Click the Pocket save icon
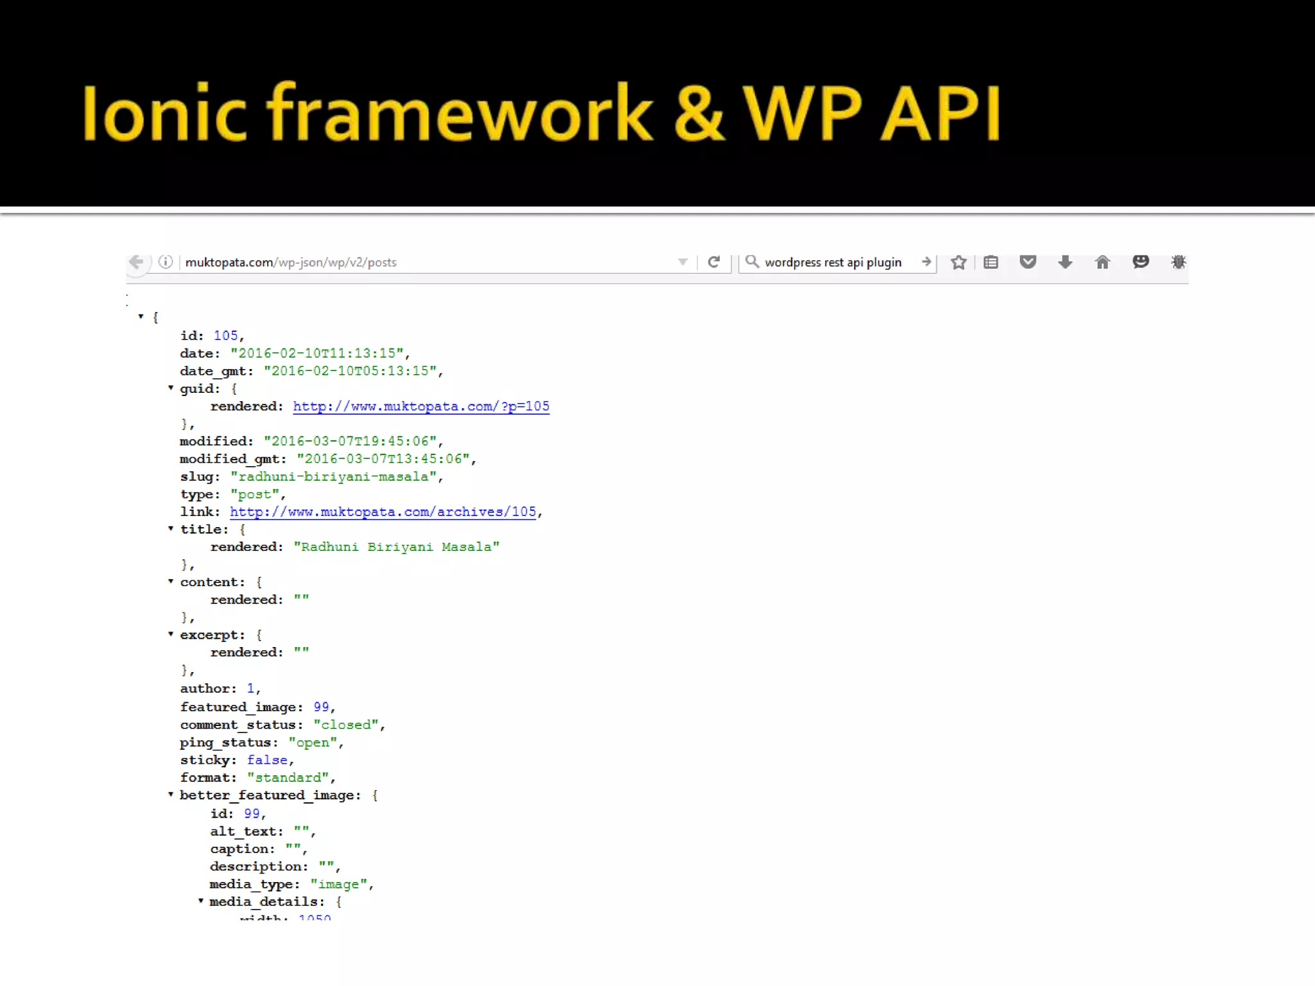Viewport: 1315px width, 986px height. point(1028,261)
